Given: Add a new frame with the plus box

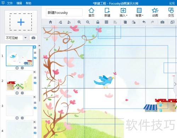Looking at the screenshot, I should point(21,22).
